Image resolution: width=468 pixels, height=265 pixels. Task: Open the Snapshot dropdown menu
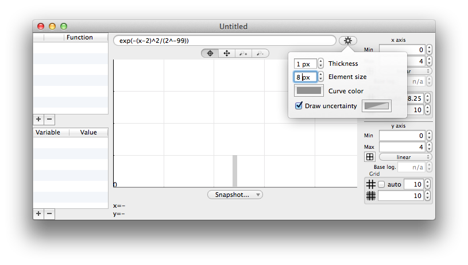click(x=235, y=195)
